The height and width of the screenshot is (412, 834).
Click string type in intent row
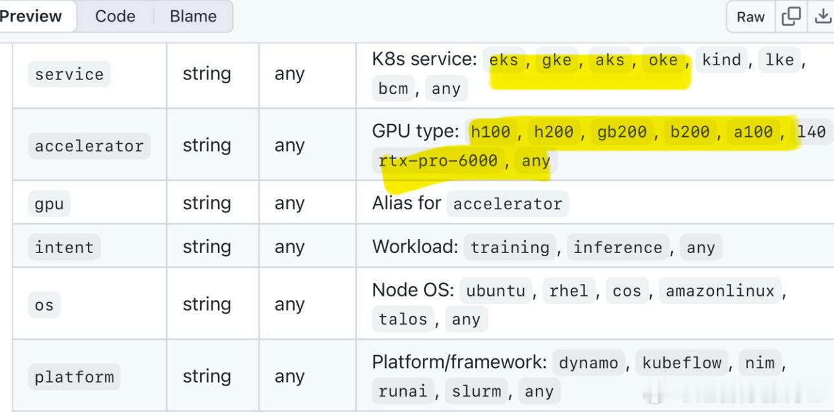[x=207, y=247]
